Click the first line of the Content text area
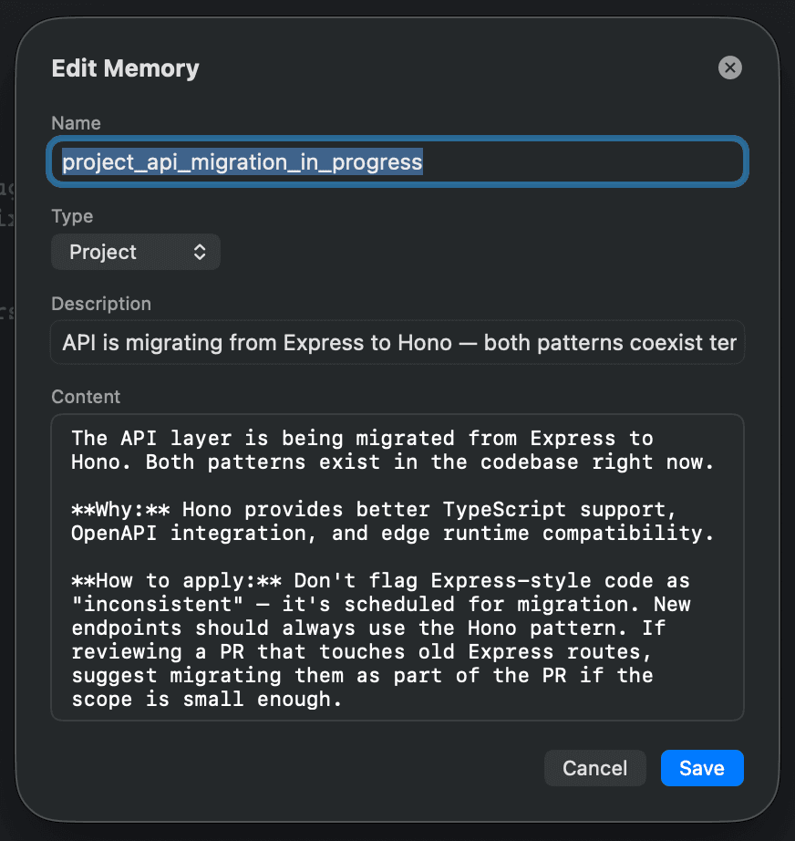 tap(362, 438)
